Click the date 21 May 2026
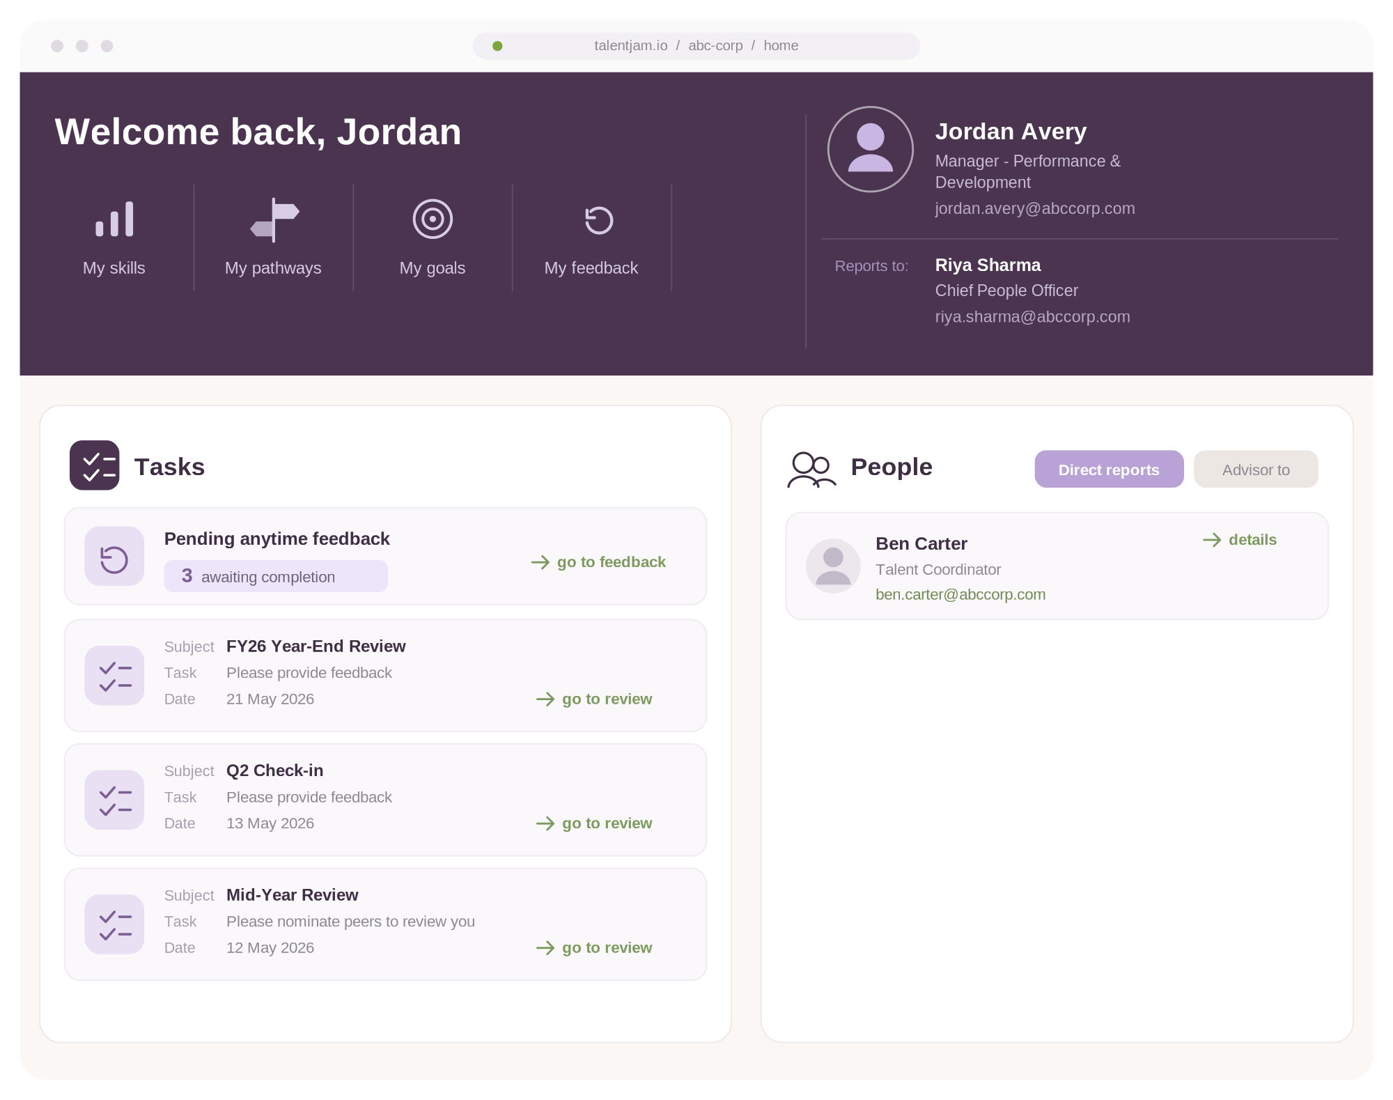1393x1100 pixels. pyautogui.click(x=270, y=699)
